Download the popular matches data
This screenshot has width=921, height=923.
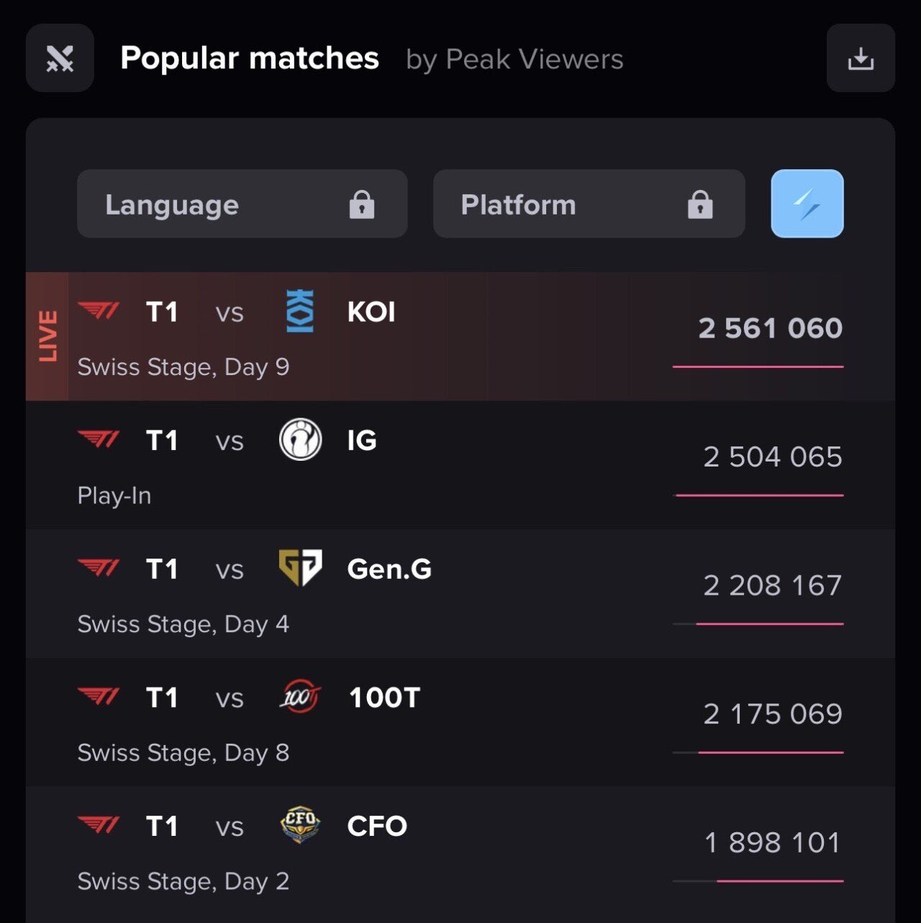coord(861,58)
